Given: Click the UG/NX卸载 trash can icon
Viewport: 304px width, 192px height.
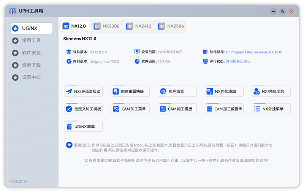Looking at the screenshot, I should pyautogui.click(x=69, y=126).
